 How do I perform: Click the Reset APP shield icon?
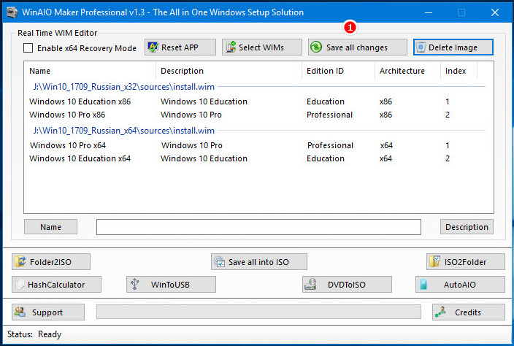point(153,47)
